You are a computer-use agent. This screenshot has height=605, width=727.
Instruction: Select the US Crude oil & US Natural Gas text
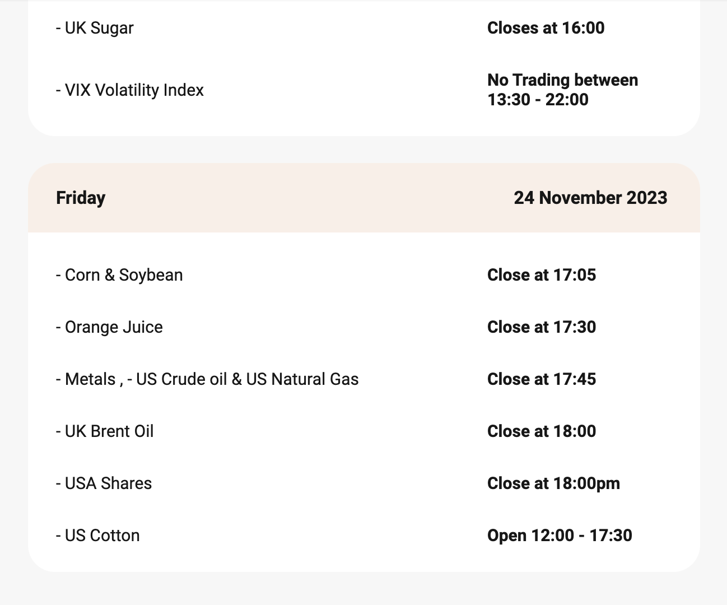coord(246,379)
